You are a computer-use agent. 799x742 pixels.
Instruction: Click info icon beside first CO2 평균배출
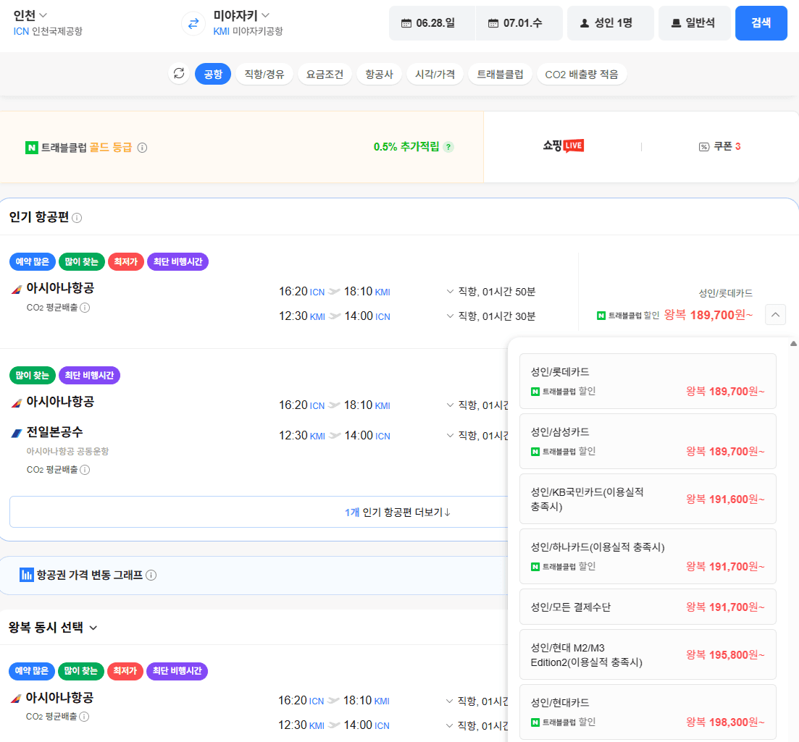click(x=85, y=308)
